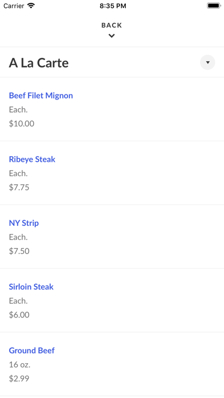Tap the Each. text under Ribeye Steak
This screenshot has height=398, width=224.
[x=18, y=173]
